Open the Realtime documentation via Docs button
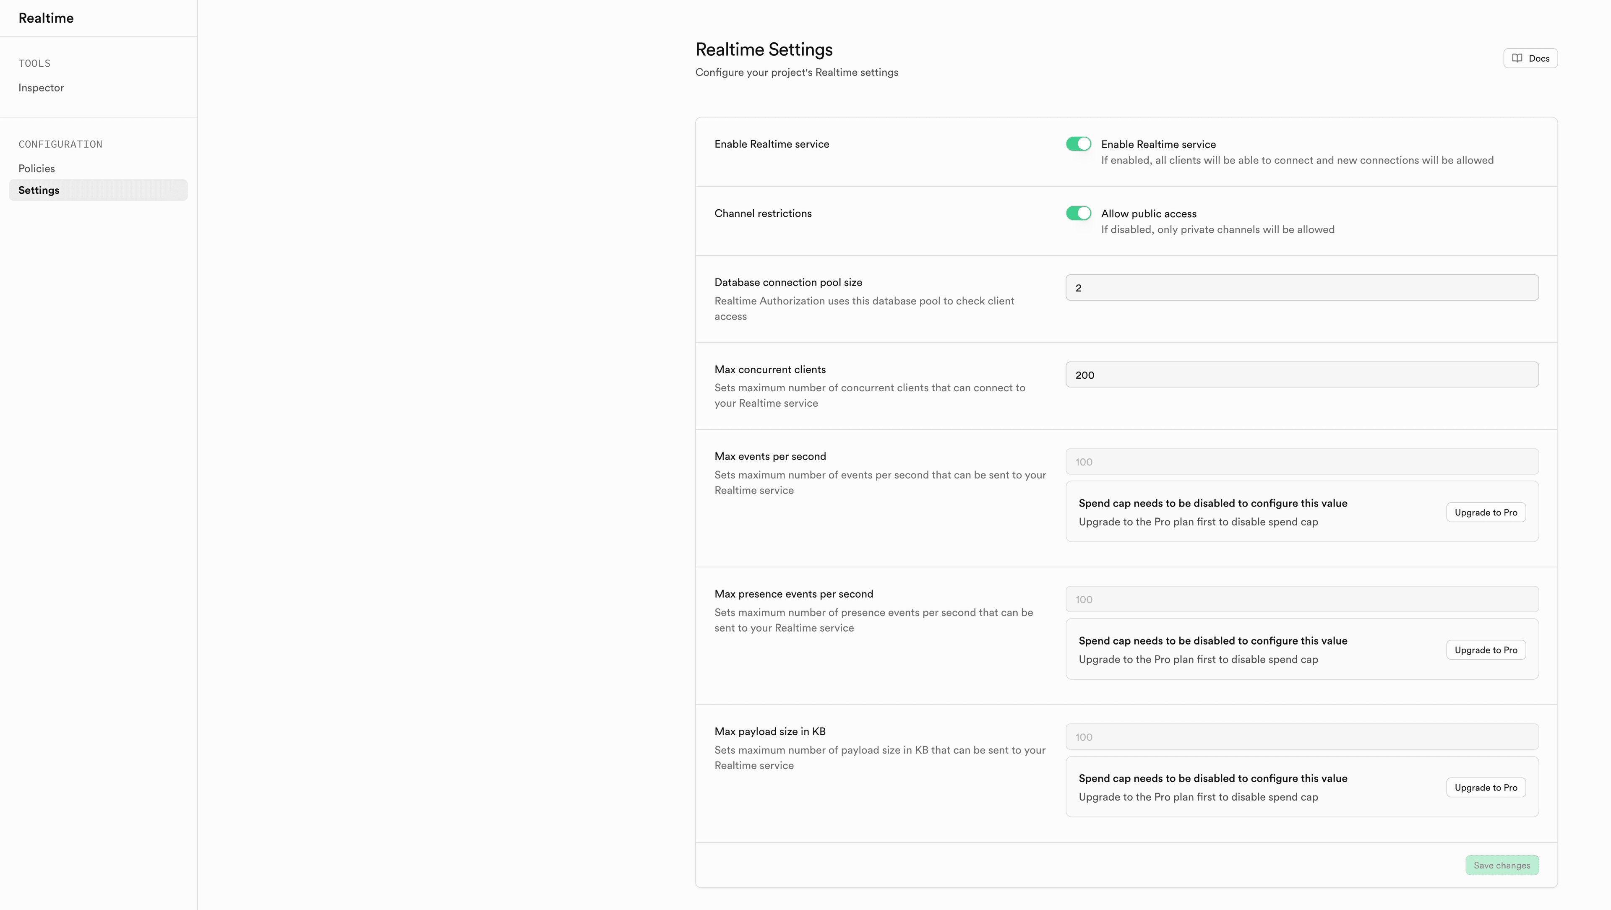 (x=1531, y=57)
